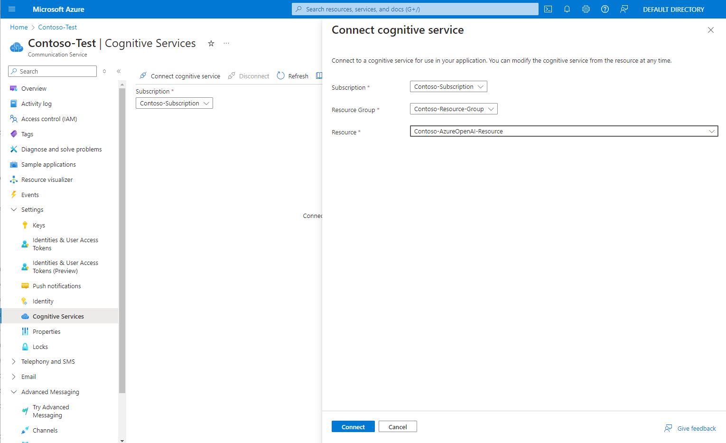Screen dimensions: 726x443
Task: Open the panel Subscription dropdown
Action: pyautogui.click(x=448, y=86)
